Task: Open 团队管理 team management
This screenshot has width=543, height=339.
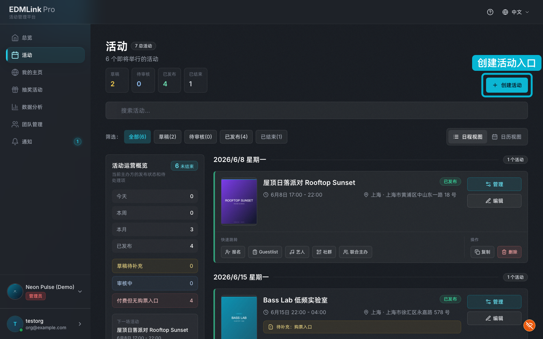Action: [x=45, y=124]
